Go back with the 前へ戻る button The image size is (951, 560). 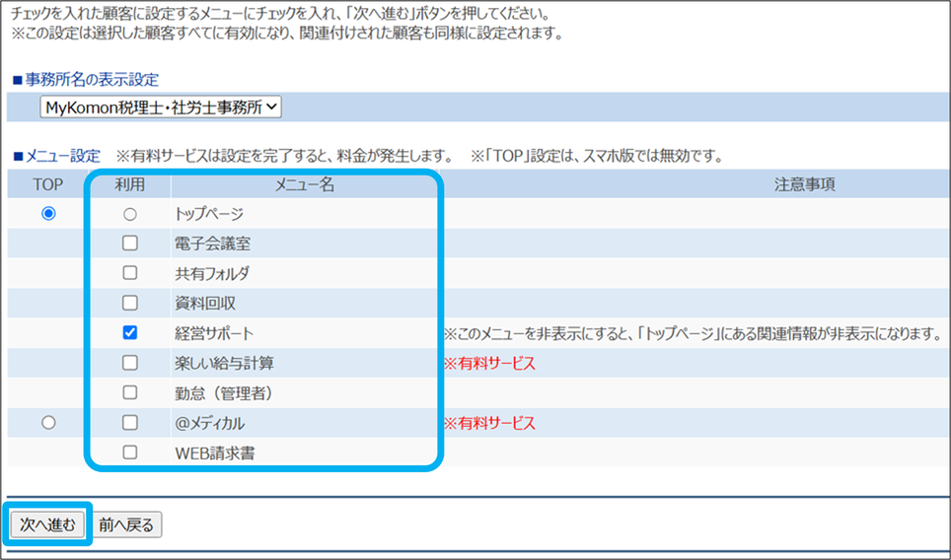point(126,525)
